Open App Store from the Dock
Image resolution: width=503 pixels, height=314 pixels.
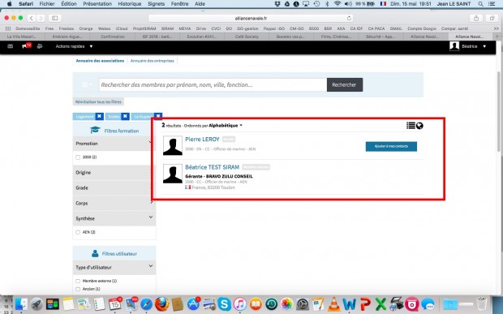pyautogui.click(x=193, y=304)
